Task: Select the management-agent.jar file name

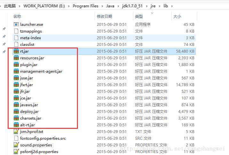Action: point(41,71)
